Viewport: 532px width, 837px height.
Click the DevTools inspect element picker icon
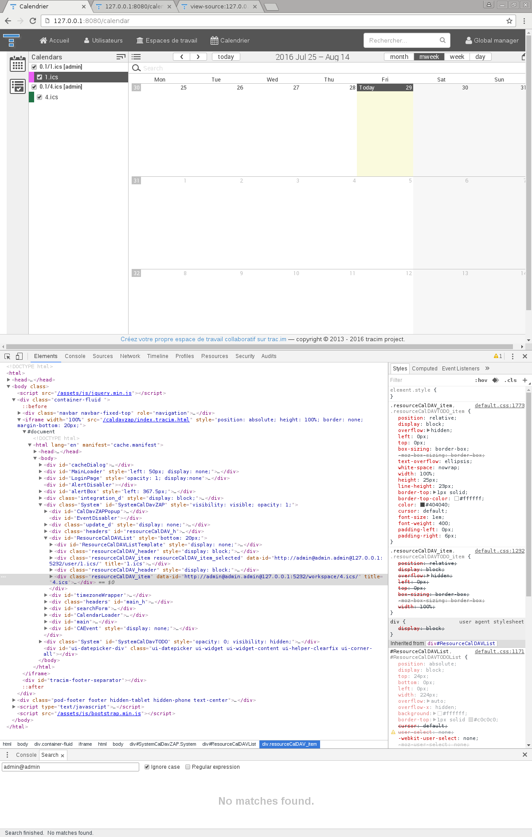[x=8, y=356]
